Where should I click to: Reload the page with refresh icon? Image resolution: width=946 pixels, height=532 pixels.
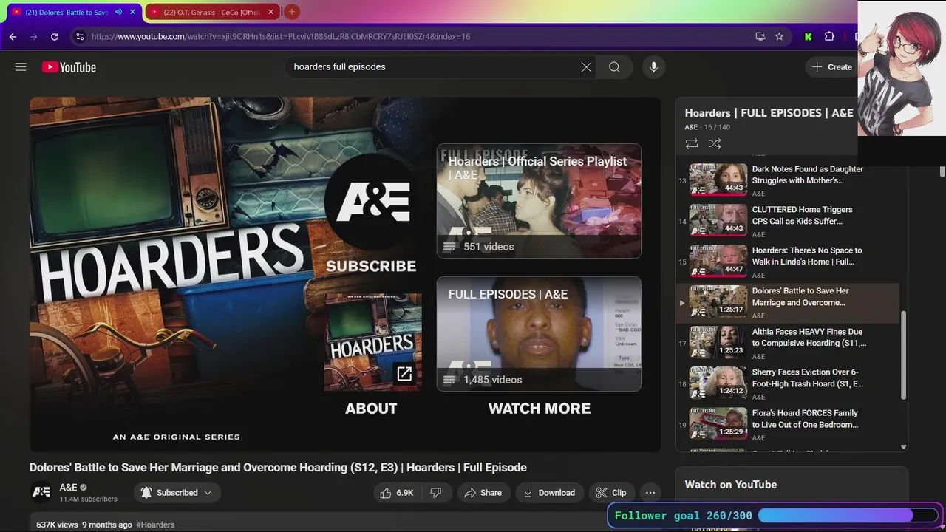click(x=54, y=36)
